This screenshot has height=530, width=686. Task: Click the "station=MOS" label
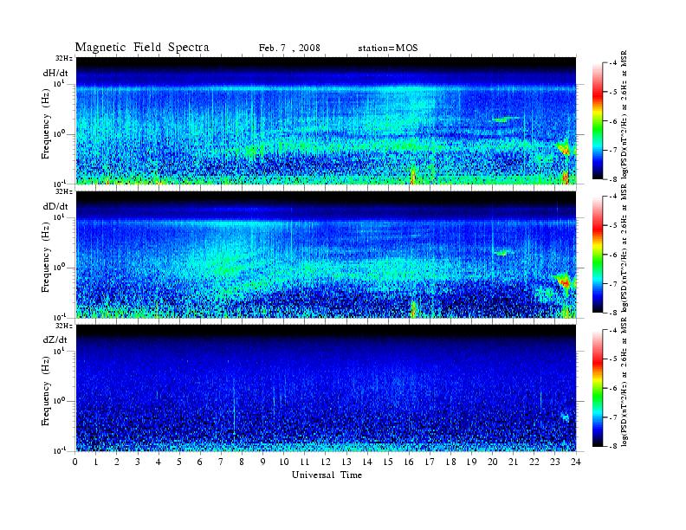click(x=388, y=48)
